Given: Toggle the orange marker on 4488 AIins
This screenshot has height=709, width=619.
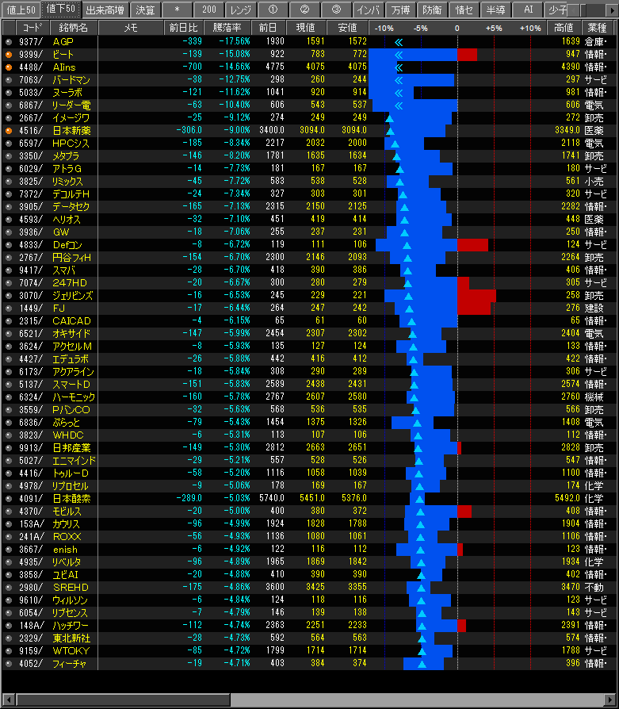Looking at the screenshot, I should pos(9,67).
